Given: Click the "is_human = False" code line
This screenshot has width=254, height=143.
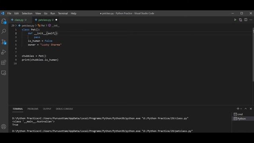Looking at the screenshot, I should click(40, 41).
